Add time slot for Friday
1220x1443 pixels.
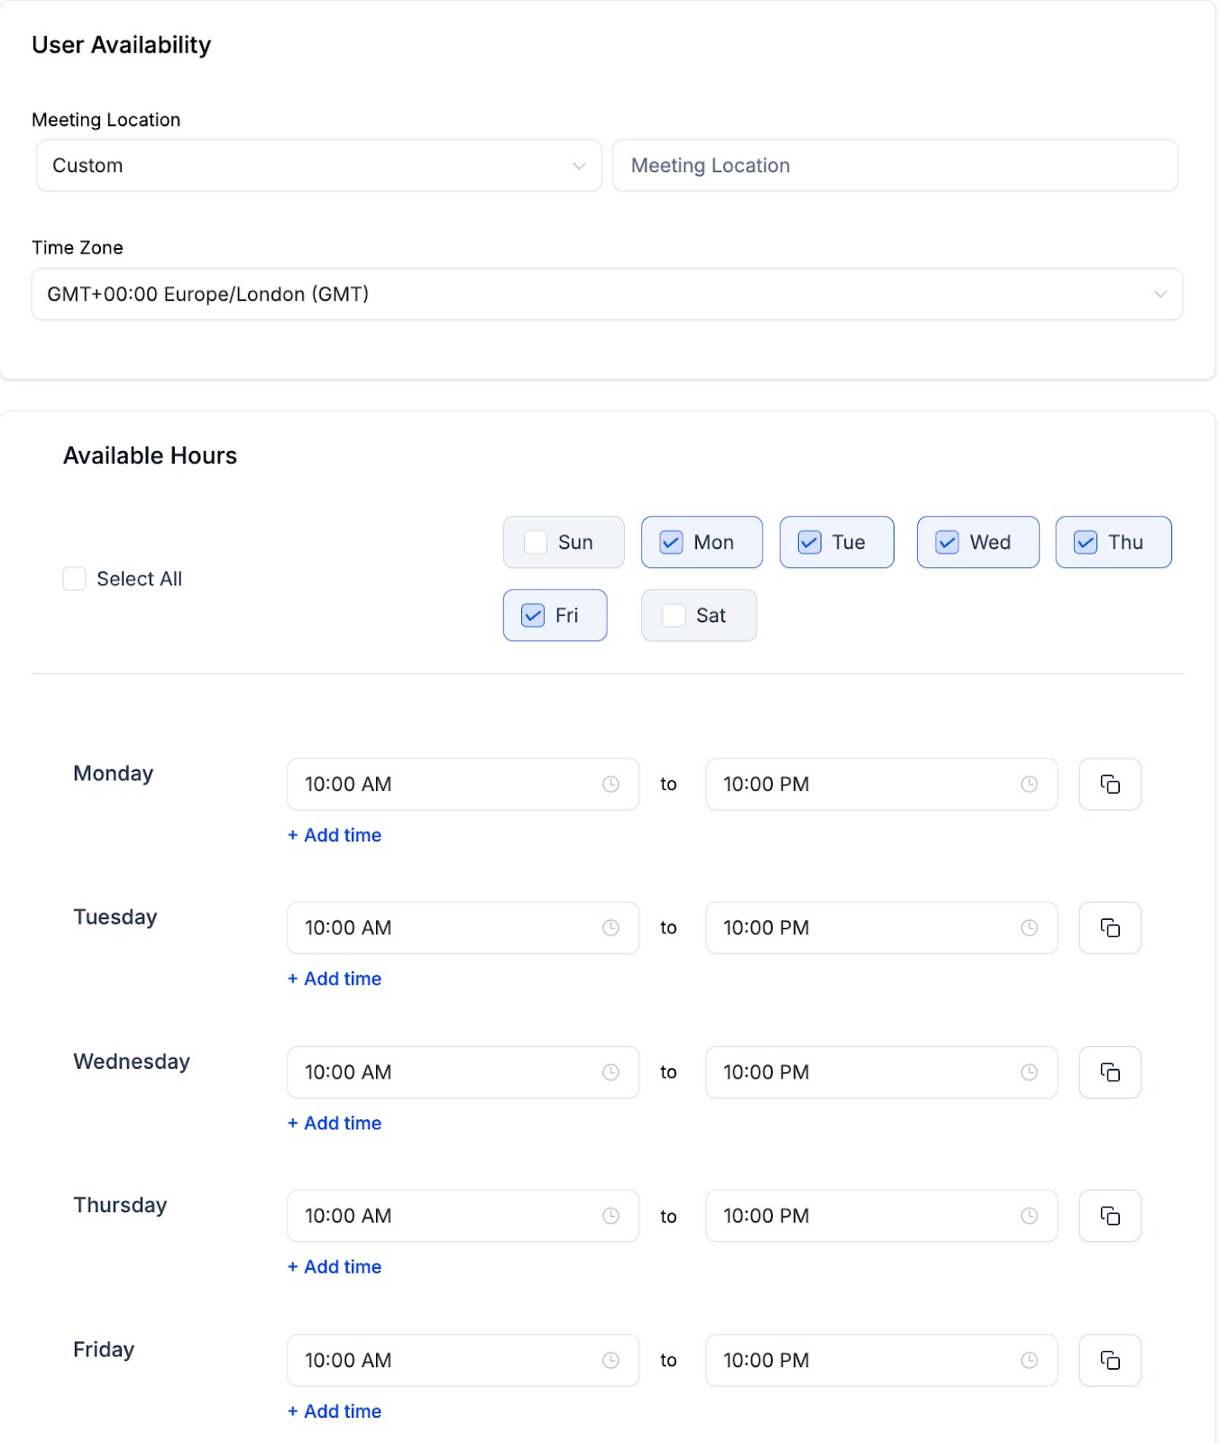tap(335, 1411)
